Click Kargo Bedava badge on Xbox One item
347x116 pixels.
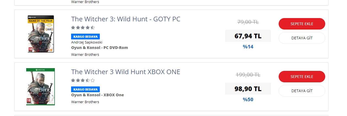pos(85,89)
